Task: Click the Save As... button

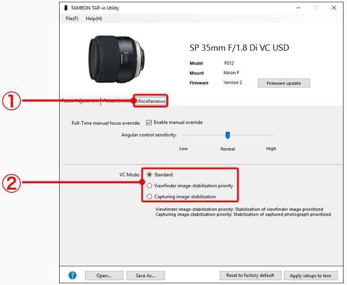Action: coord(145,276)
